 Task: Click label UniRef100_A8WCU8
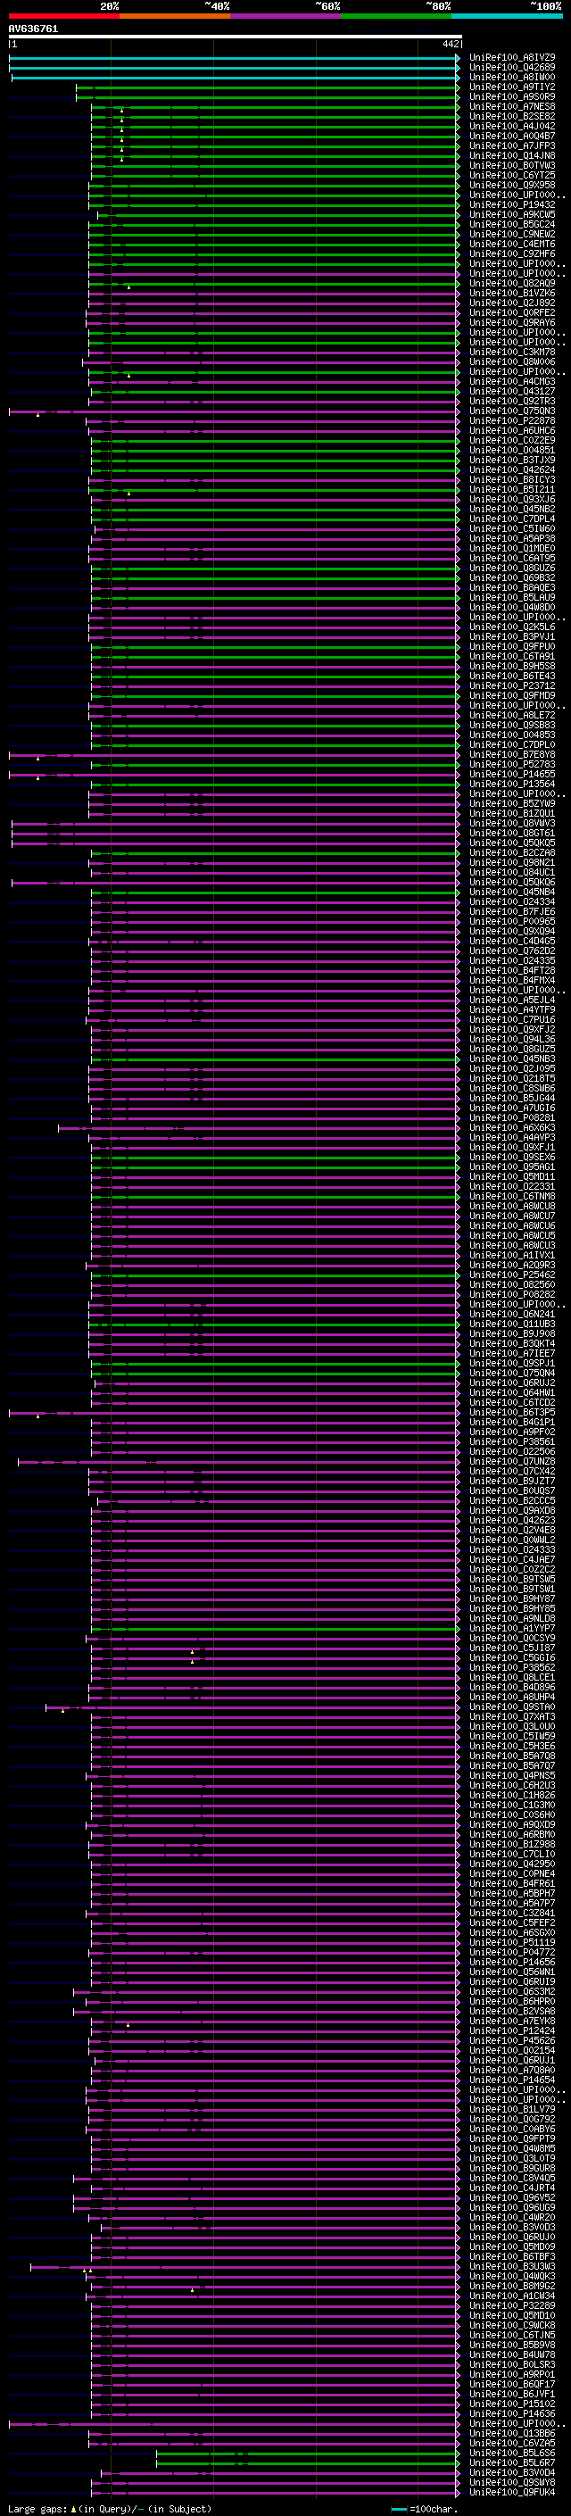pyautogui.click(x=512, y=1207)
